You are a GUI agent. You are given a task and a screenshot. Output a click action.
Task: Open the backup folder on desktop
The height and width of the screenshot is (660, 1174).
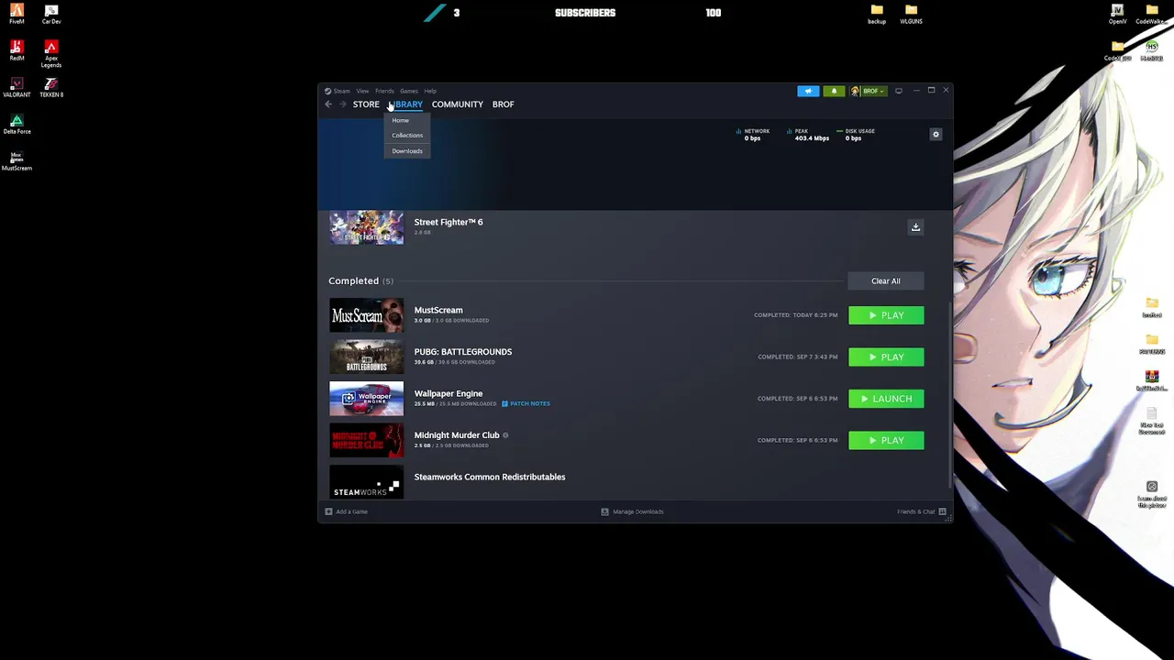click(877, 15)
